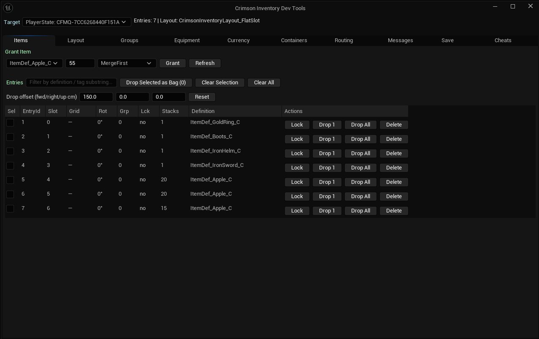
Task: Click the ItemDef_GoldRing_C definition text
Action: click(x=215, y=122)
